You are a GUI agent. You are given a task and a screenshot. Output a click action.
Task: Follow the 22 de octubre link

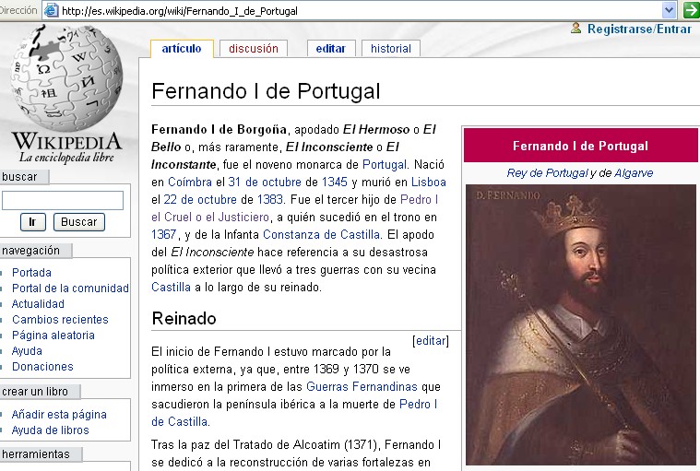click(x=200, y=199)
